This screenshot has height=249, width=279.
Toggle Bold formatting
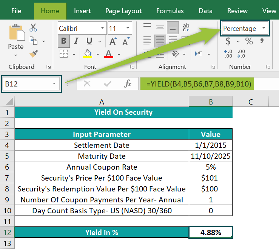pos(64,41)
